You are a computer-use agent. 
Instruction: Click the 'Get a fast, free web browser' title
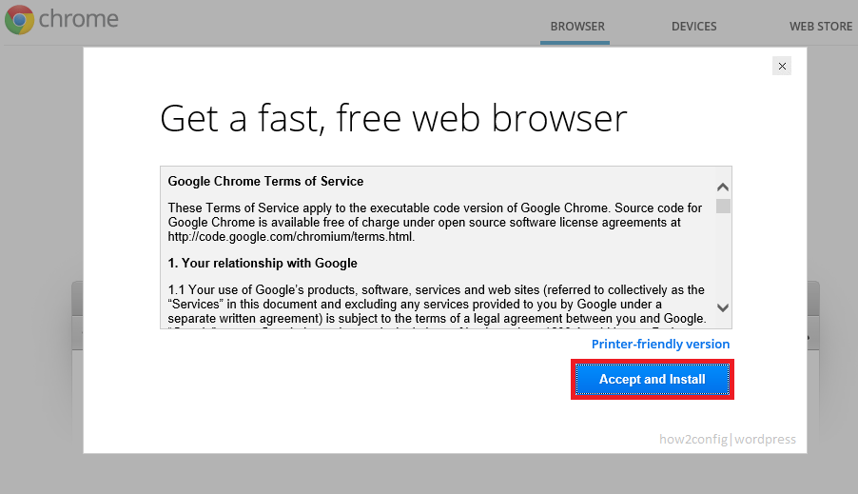(x=394, y=118)
